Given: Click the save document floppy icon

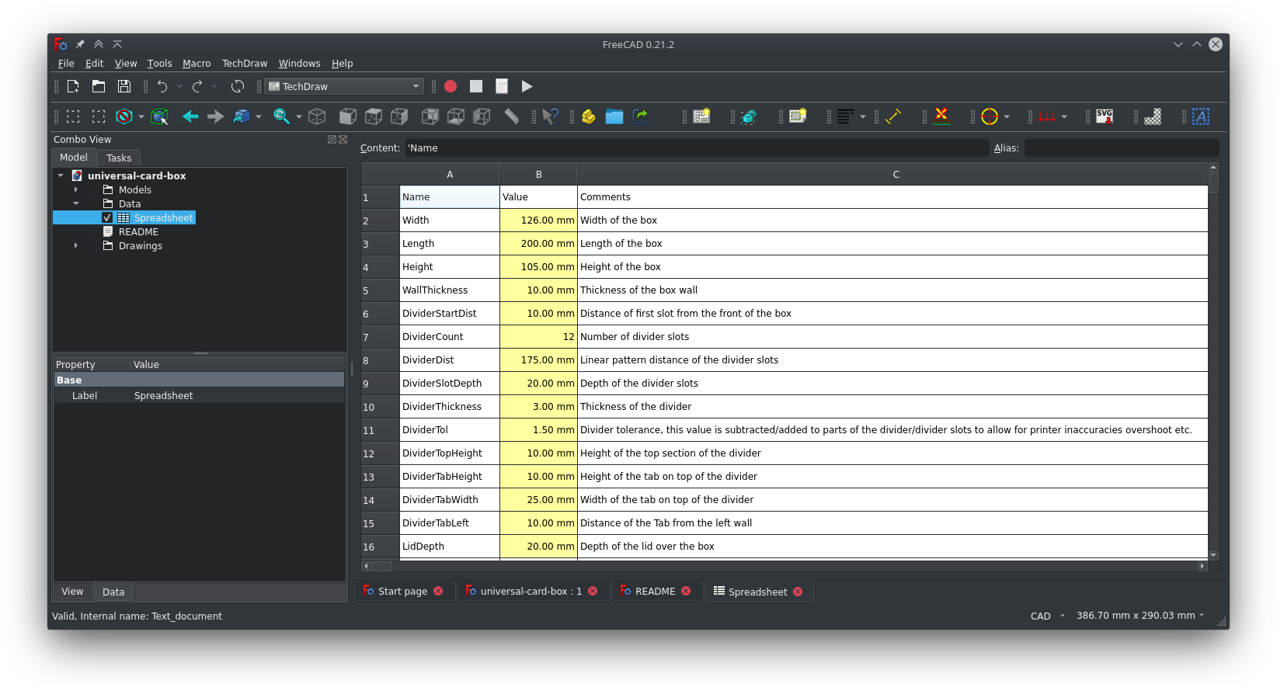Looking at the screenshot, I should pos(124,86).
